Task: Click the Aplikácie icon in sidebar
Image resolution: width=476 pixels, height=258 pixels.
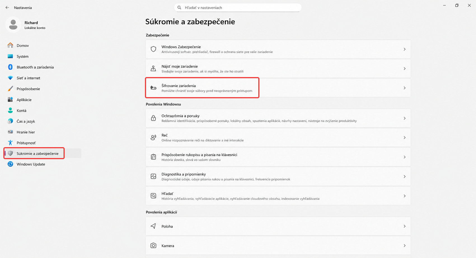Action: click(10, 99)
